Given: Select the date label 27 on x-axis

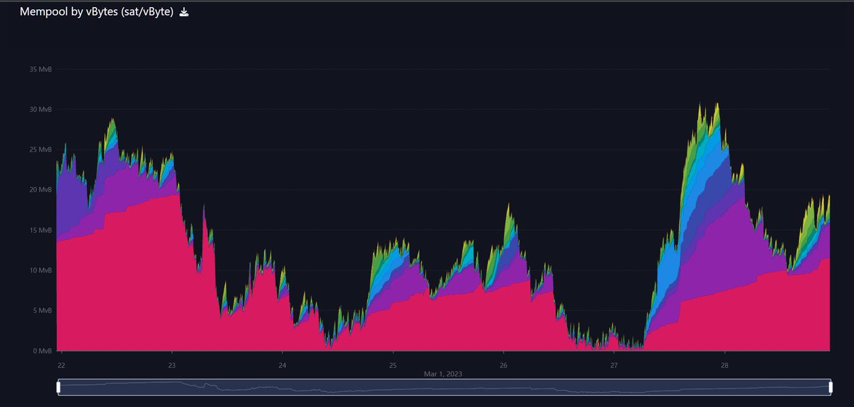Looking at the screenshot, I should [x=613, y=366].
